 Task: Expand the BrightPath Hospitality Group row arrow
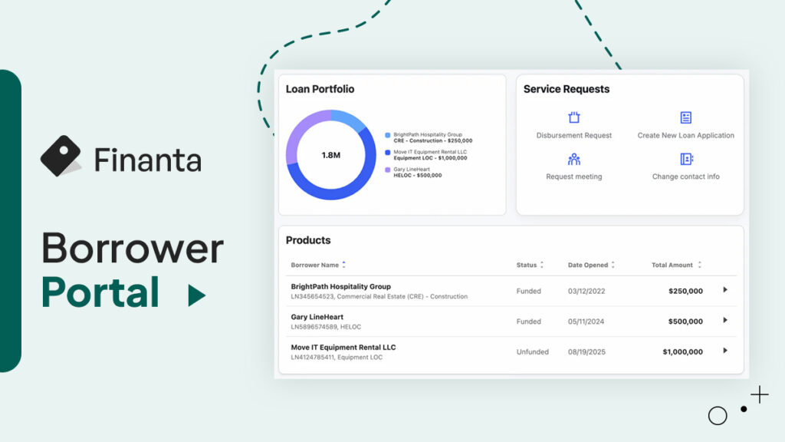pyautogui.click(x=725, y=289)
